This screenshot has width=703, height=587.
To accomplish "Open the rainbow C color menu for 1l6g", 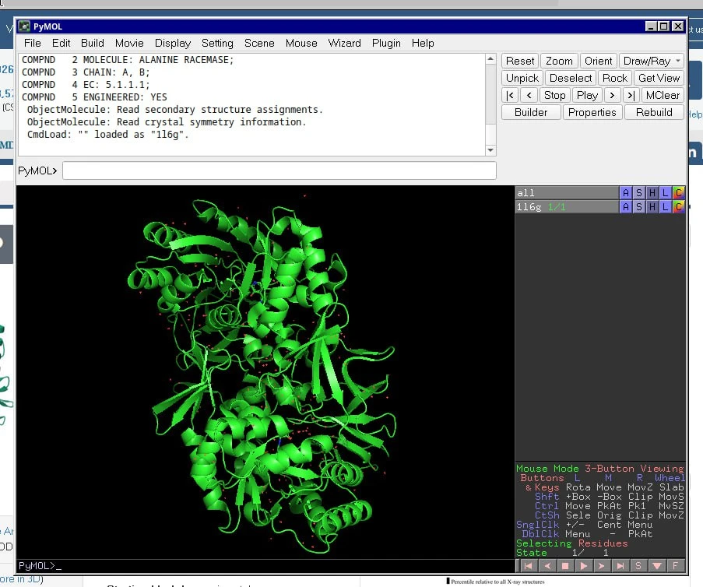I will click(x=678, y=206).
